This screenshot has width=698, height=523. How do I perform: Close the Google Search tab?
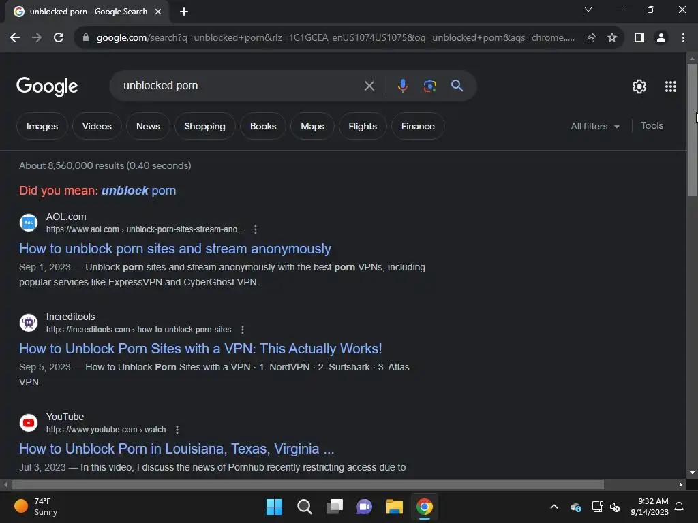pos(158,12)
